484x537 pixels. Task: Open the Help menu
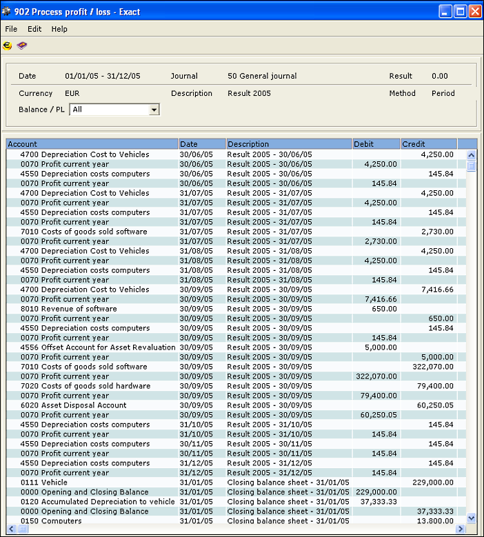(59, 29)
